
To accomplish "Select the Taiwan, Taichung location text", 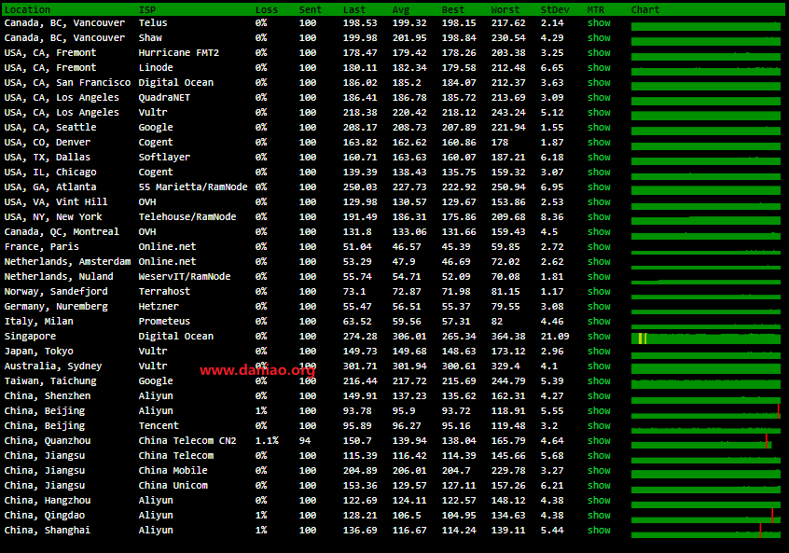I will (50, 381).
